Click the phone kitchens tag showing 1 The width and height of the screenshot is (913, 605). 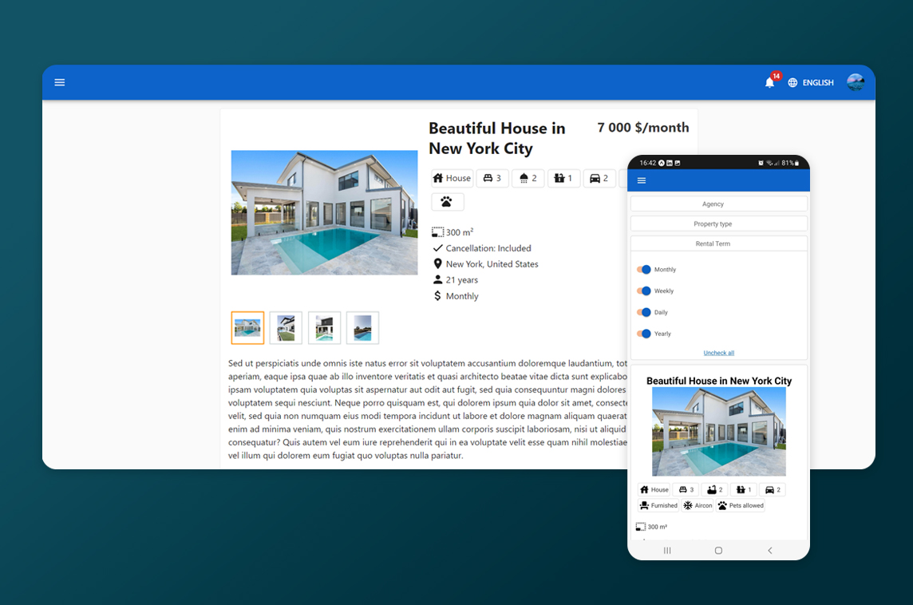(744, 490)
